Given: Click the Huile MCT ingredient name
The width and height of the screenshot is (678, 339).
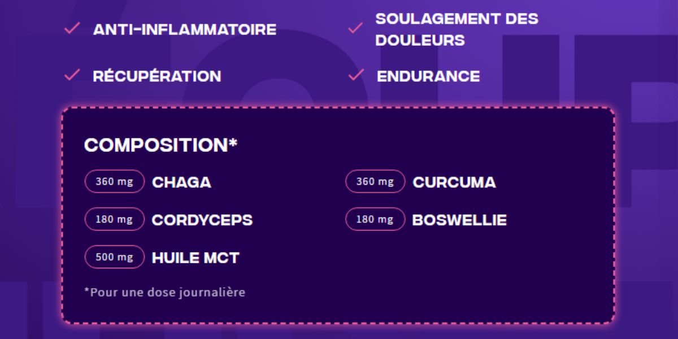Looking at the screenshot, I should 195,258.
